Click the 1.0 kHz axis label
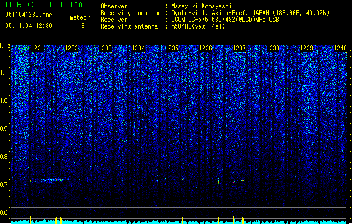 pos(5,101)
